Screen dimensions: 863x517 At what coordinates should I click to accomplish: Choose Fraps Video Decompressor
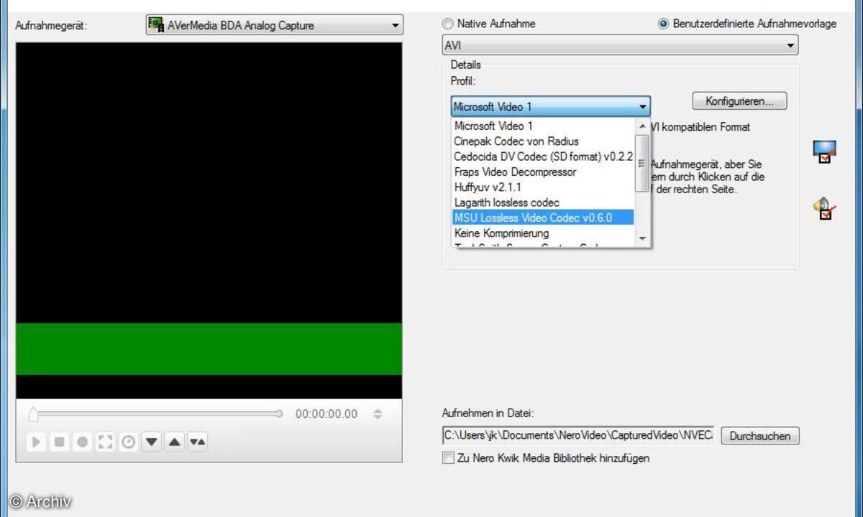[543, 172]
